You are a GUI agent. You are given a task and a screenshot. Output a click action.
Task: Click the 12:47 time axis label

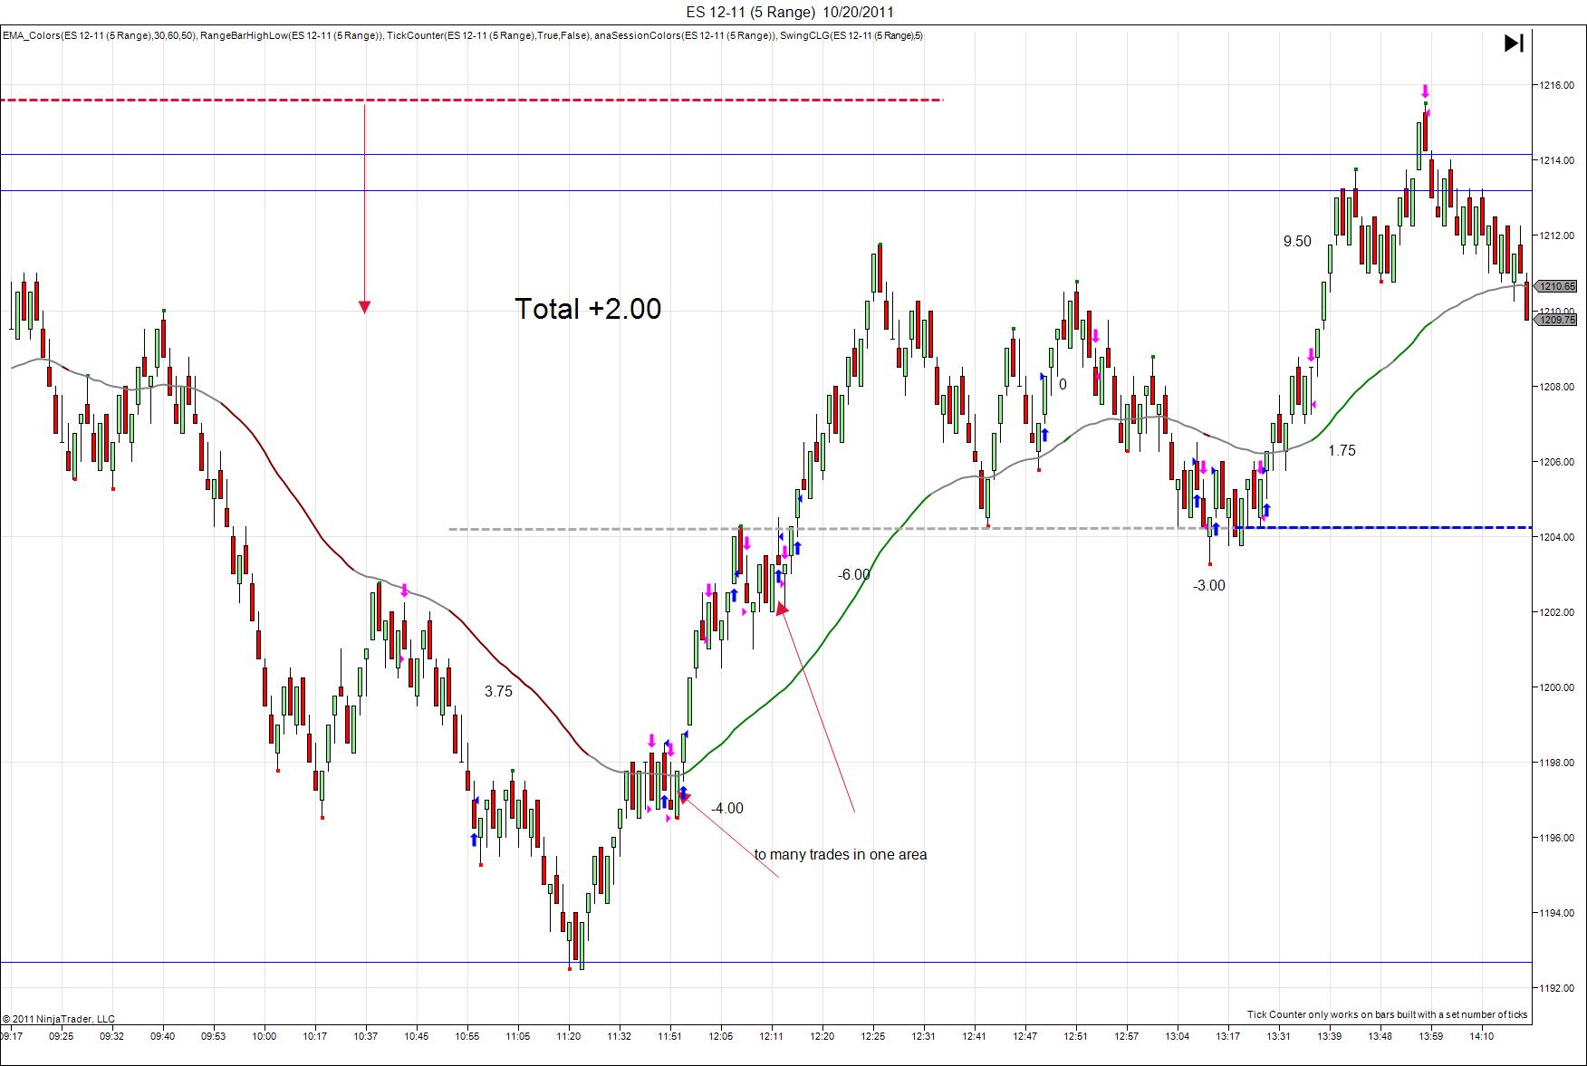coord(1025,1036)
